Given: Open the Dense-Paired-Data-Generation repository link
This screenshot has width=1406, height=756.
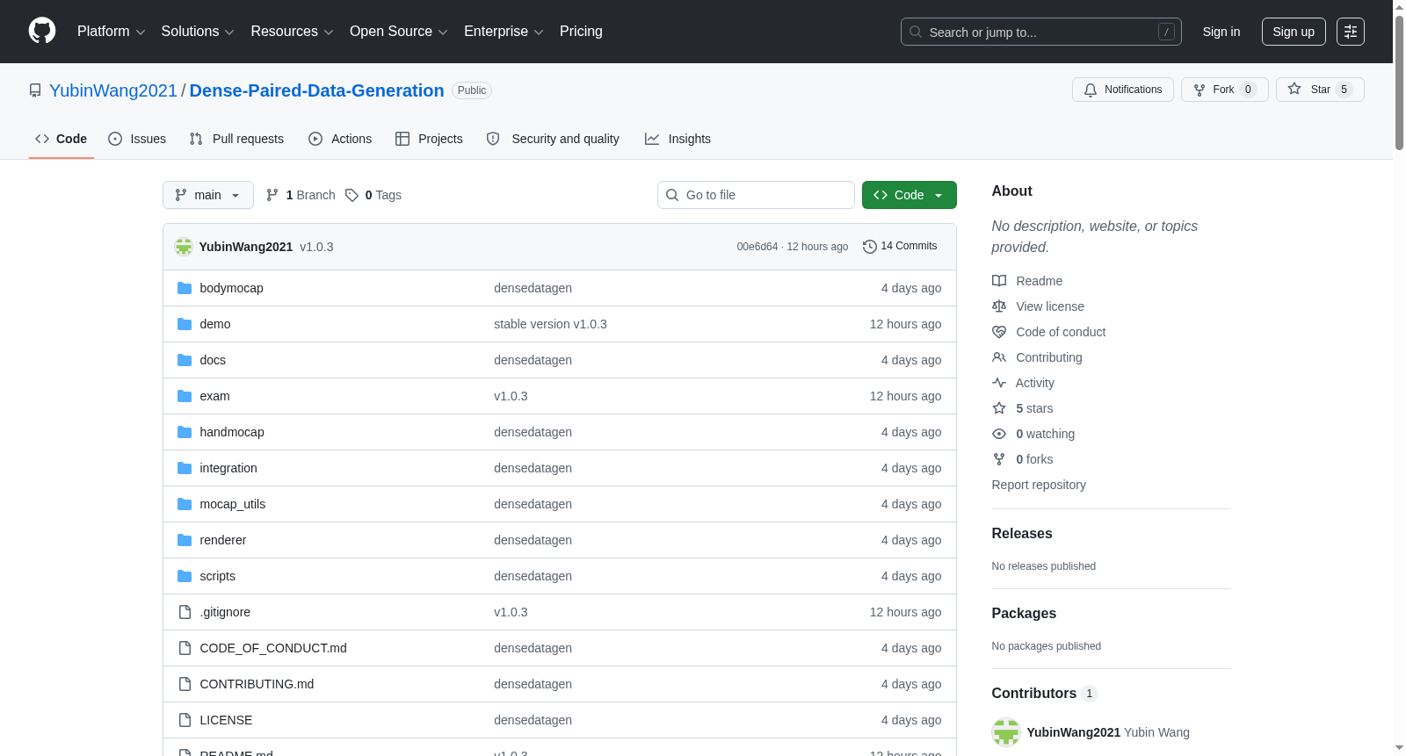Looking at the screenshot, I should [x=316, y=90].
